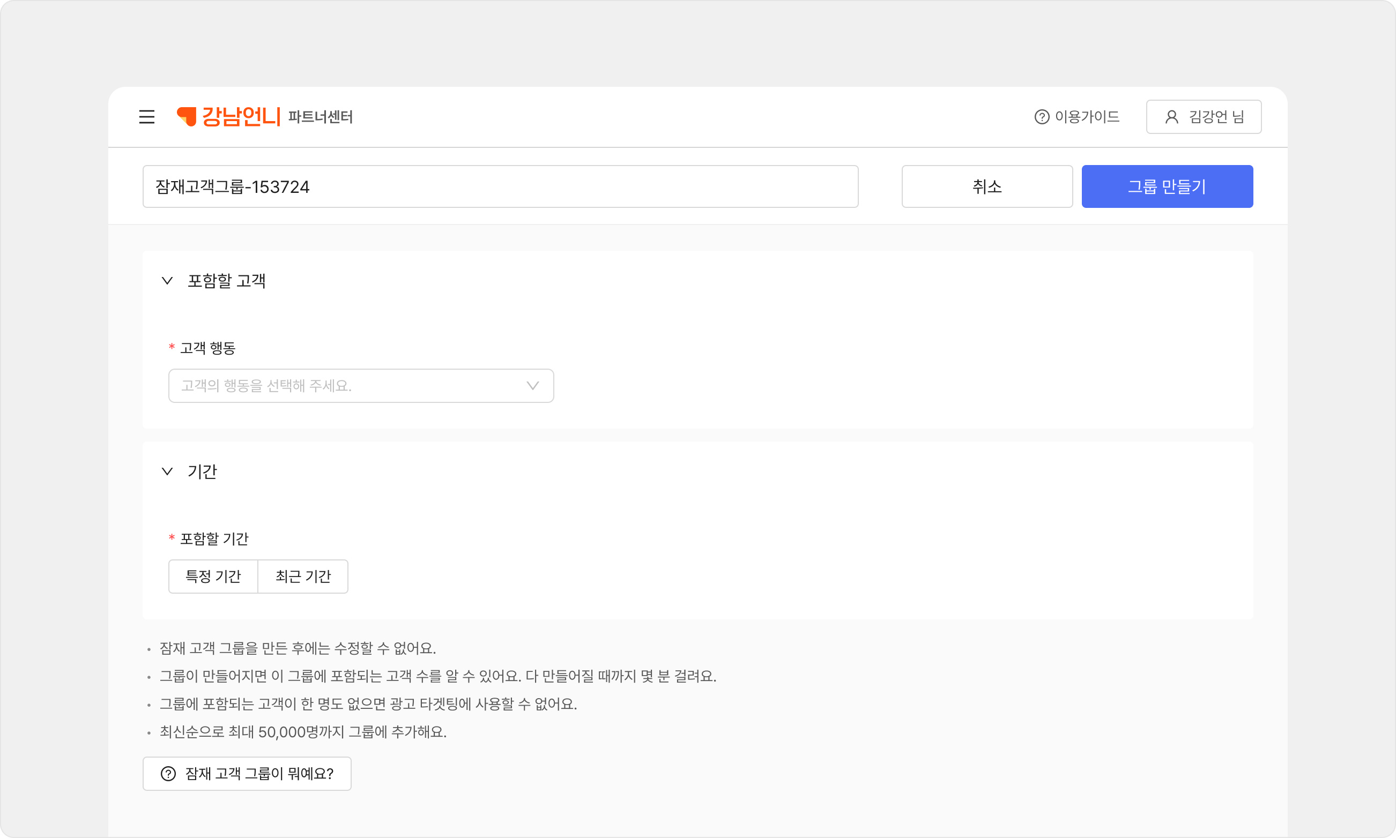Select the 최근 기간 option

pyautogui.click(x=303, y=576)
